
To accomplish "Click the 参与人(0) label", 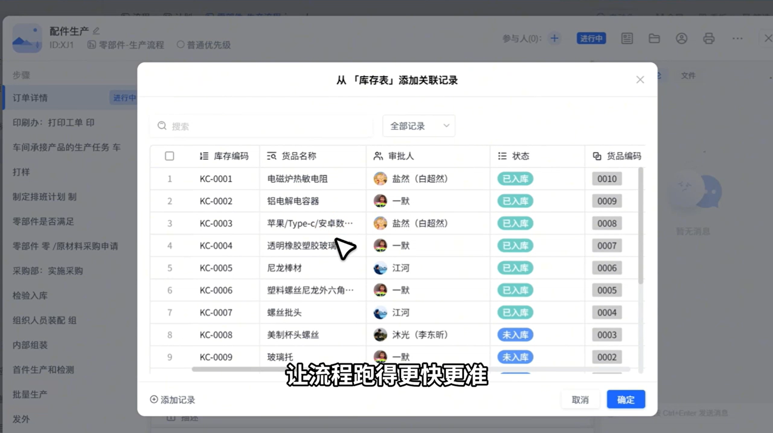I will (x=522, y=38).
